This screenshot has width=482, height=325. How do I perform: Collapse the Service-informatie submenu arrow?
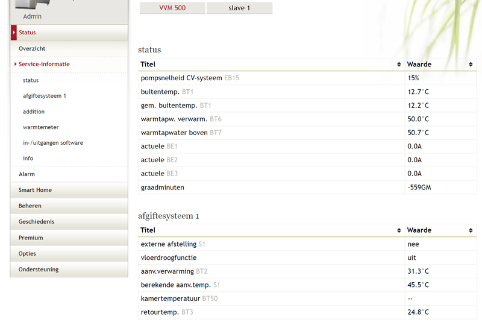point(16,64)
